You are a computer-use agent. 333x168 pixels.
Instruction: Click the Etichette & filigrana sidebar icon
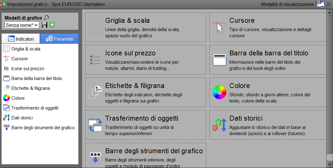pos(6,88)
